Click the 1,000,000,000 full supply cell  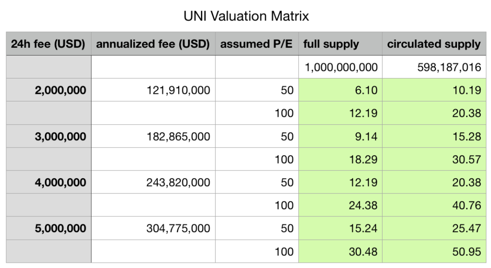tap(340, 67)
